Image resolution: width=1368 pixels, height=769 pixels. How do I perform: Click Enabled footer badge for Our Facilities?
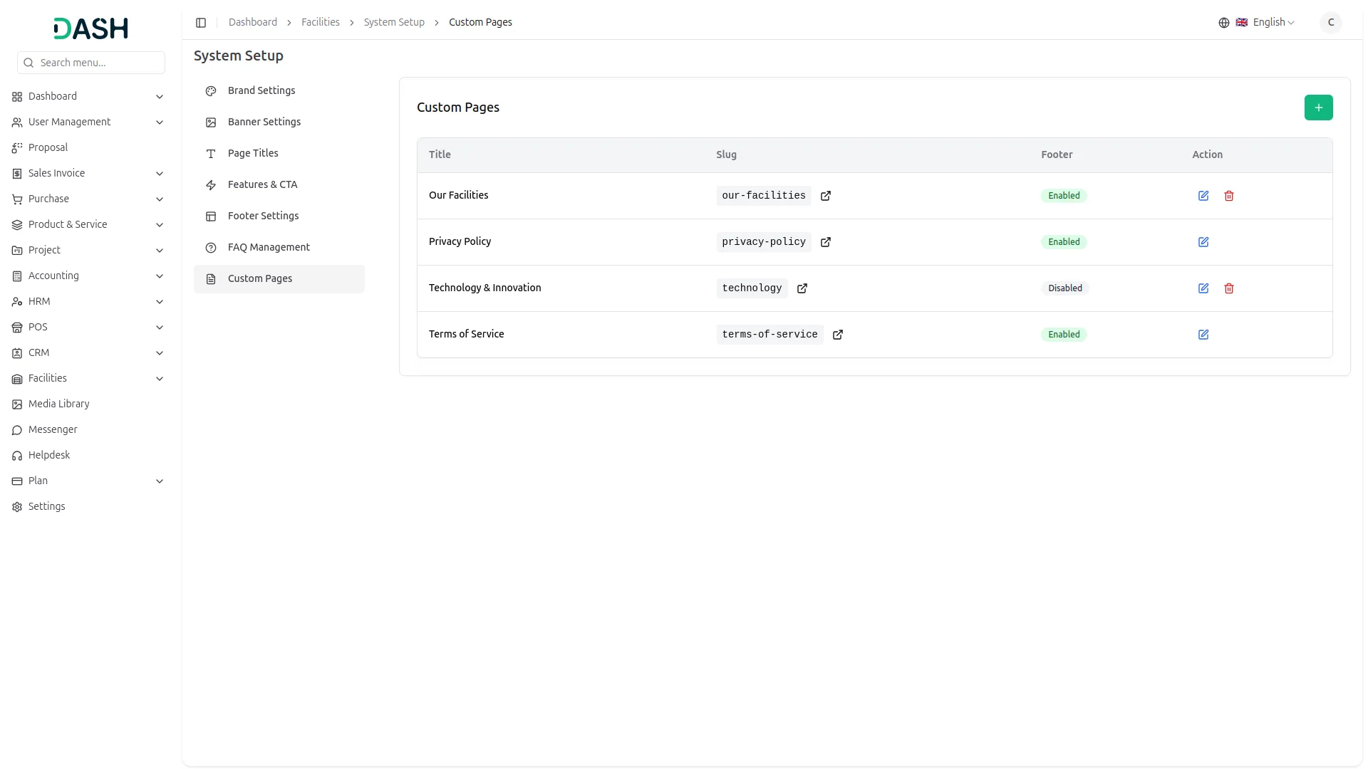tap(1064, 196)
